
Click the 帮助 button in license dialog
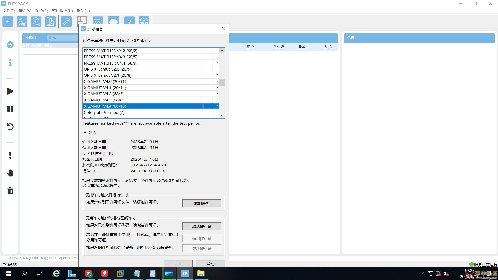(210, 264)
